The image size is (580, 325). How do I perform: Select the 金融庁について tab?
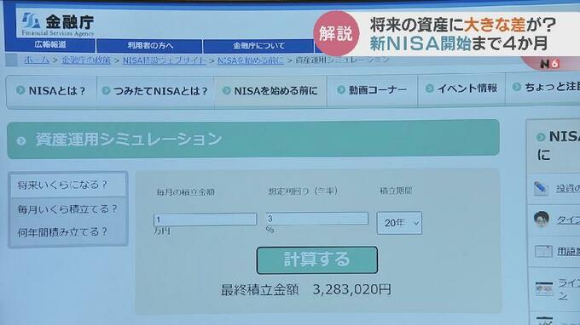(258, 46)
